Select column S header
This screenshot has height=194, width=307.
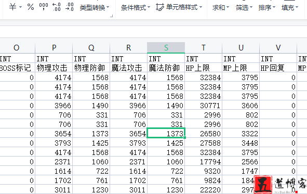(x=166, y=48)
